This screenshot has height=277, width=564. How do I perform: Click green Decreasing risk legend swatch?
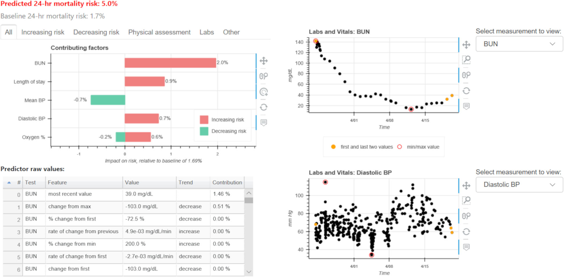pos(204,131)
